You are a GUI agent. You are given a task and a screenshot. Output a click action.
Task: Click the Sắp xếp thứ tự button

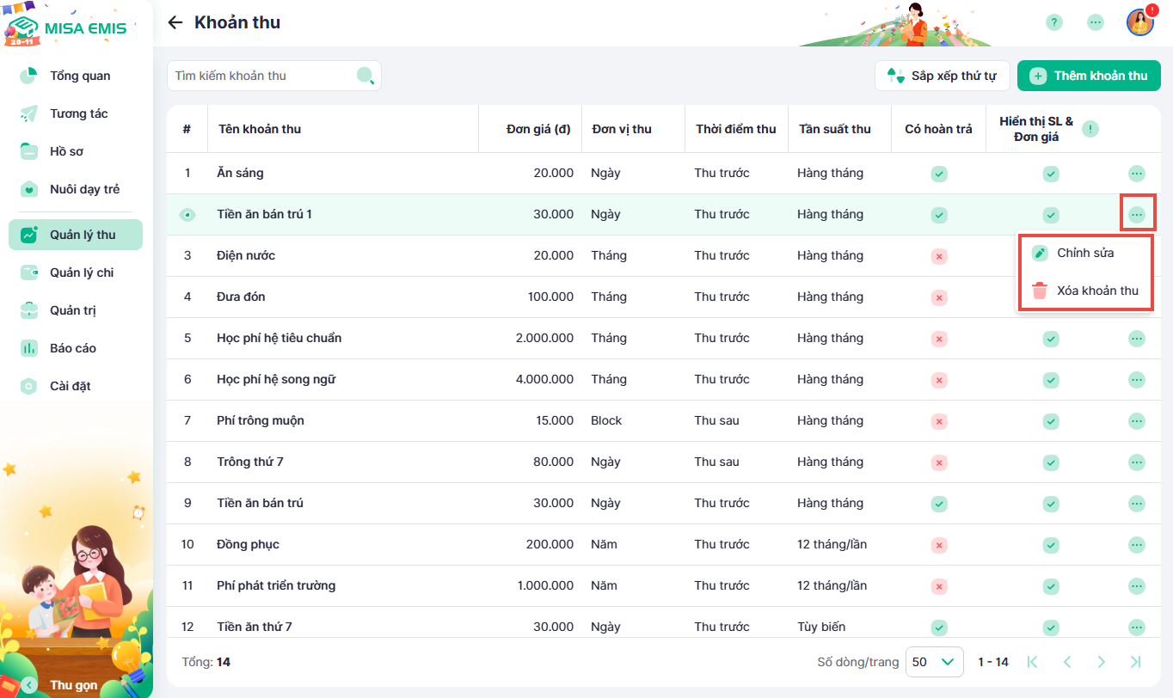point(941,76)
